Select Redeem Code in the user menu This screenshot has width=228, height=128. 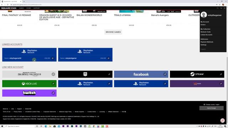click(206, 32)
